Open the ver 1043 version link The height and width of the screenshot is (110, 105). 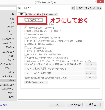(4, 105)
